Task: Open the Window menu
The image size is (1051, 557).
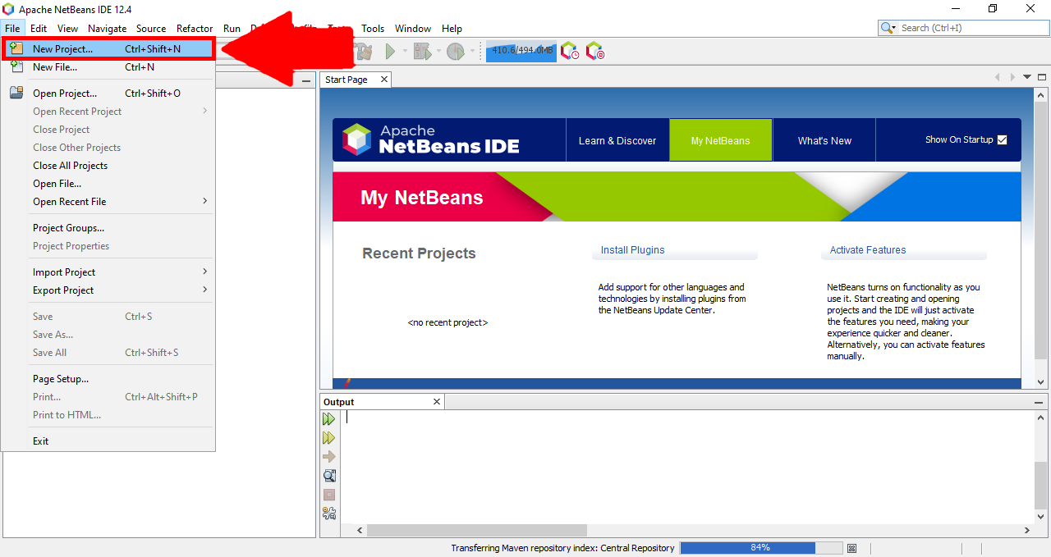Action: click(413, 28)
